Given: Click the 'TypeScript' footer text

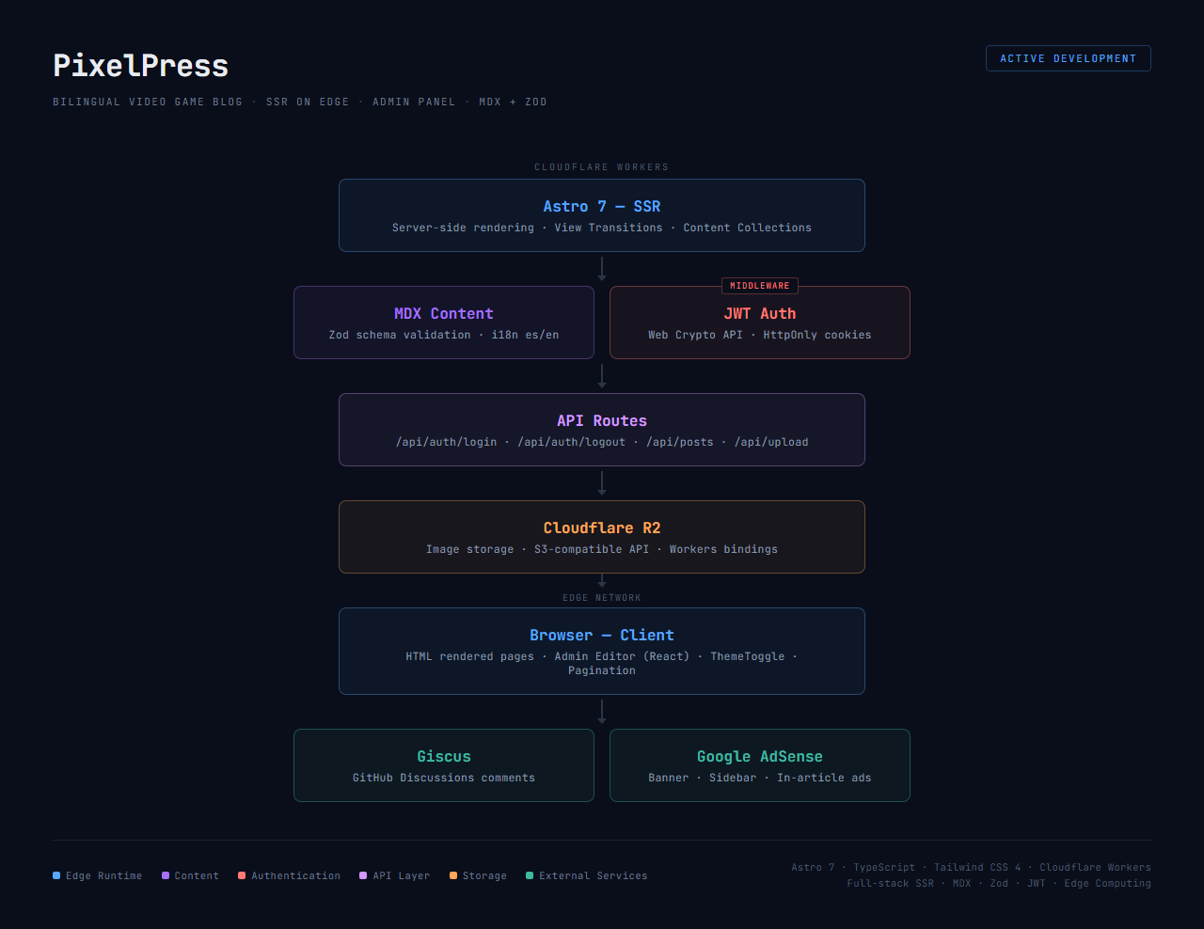Looking at the screenshot, I should [x=884, y=867].
